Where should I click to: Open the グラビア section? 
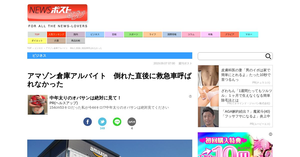[x=229, y=34]
